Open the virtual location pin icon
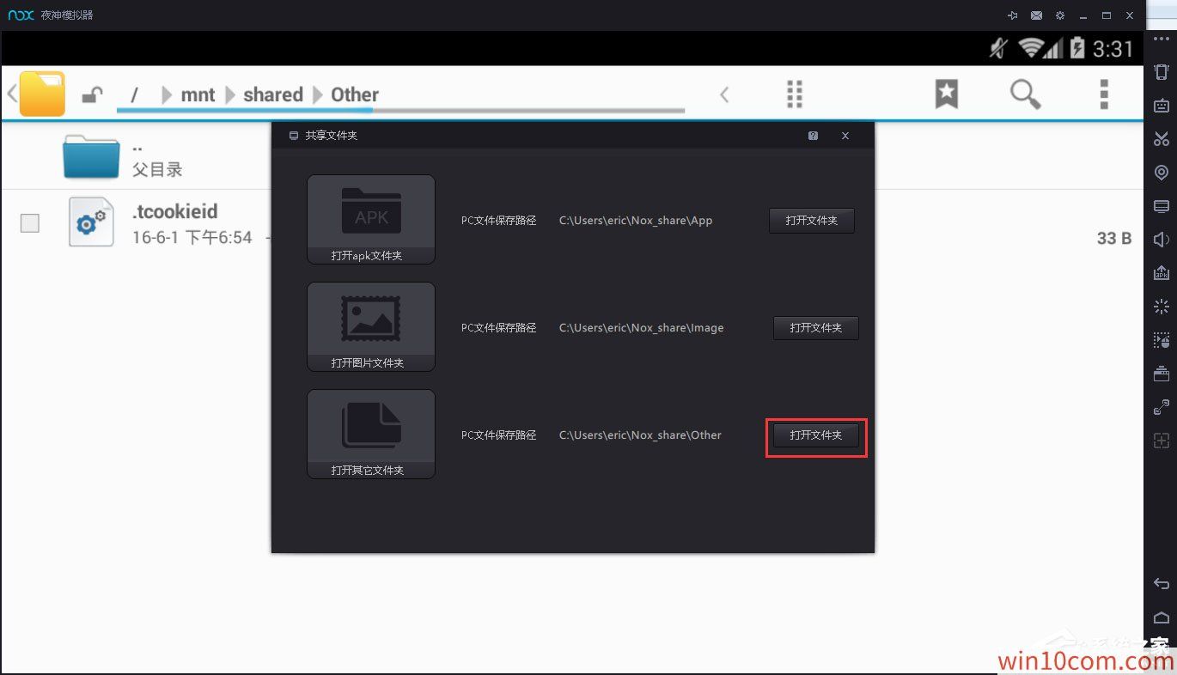 1162,173
